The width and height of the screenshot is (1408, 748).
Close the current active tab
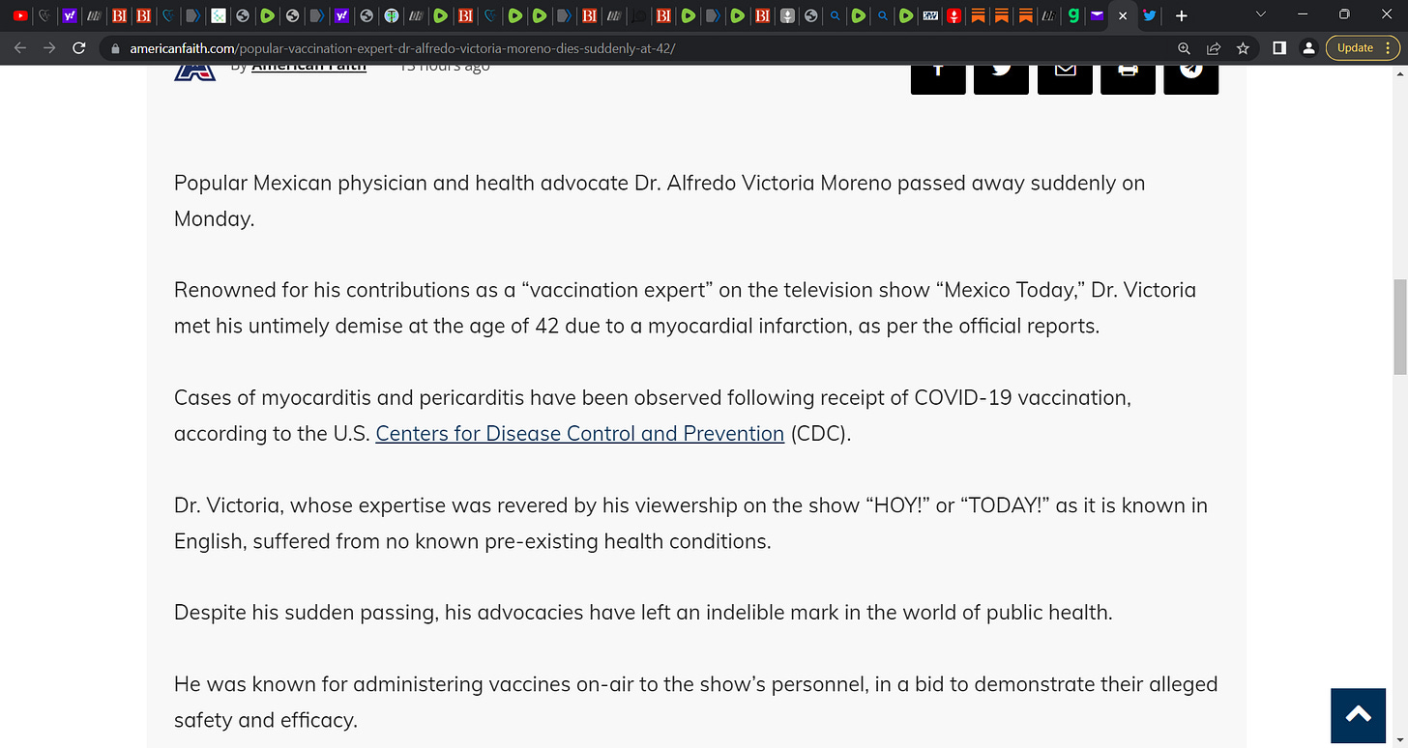1123,15
